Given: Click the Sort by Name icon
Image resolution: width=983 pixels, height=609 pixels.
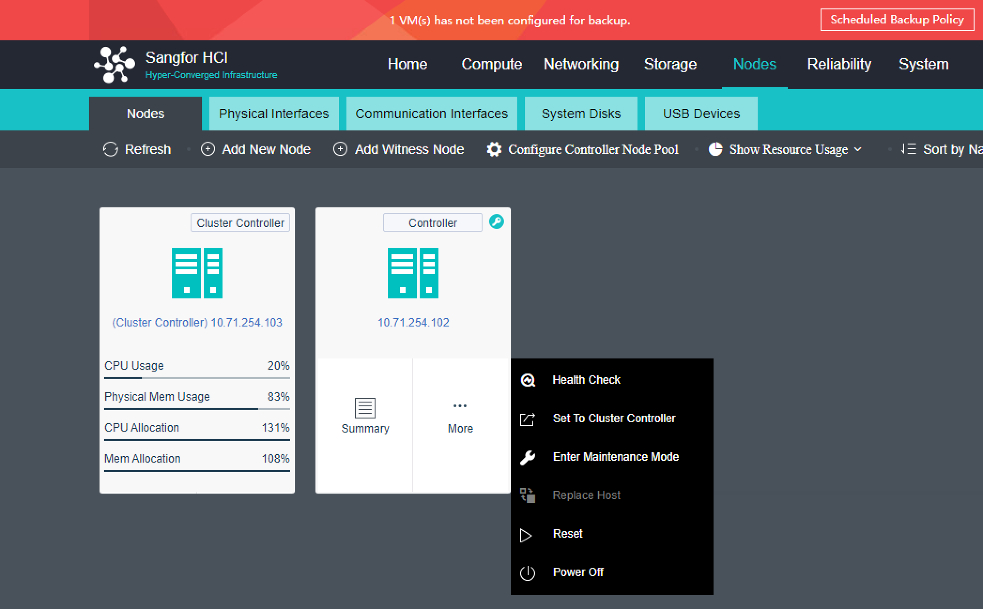Looking at the screenshot, I should [908, 149].
